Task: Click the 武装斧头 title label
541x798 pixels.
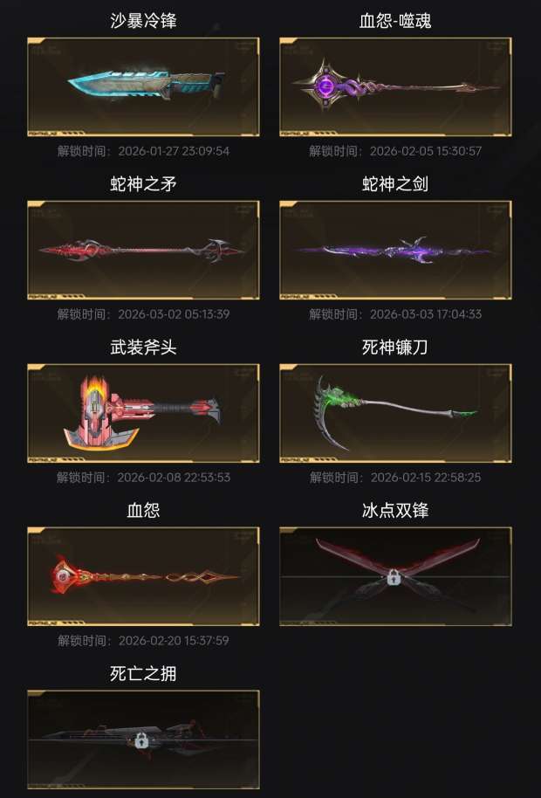Action: 143,347
